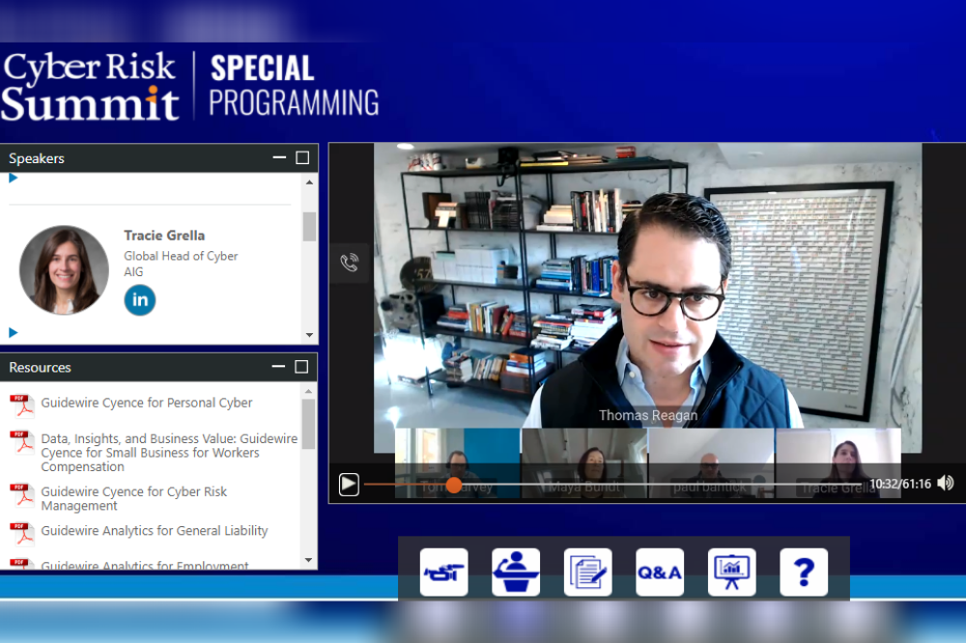966x643 pixels.
Task: Click PDF icon for Cyence for Cyber Risk Management
Action: [21, 494]
